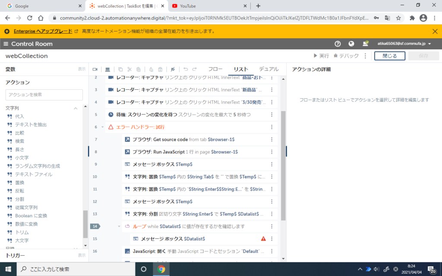Click the 閉じる button to close the editor
This screenshot has height=276, width=442.
[389, 56]
